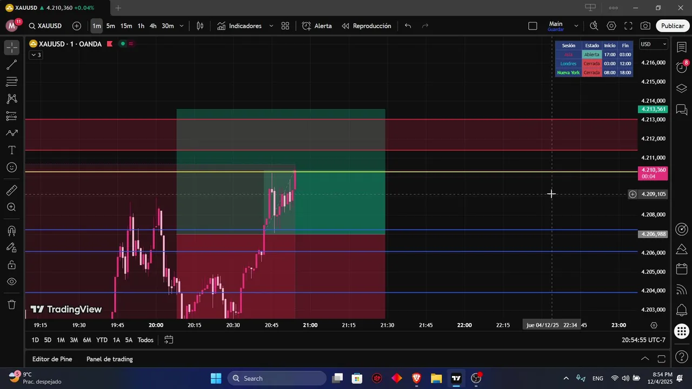This screenshot has height=389, width=692.
Task: Expand the bottom panel chevron
Action: pyautogui.click(x=645, y=359)
